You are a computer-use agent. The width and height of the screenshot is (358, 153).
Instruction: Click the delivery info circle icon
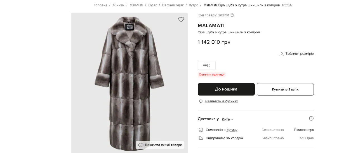pos(311,119)
